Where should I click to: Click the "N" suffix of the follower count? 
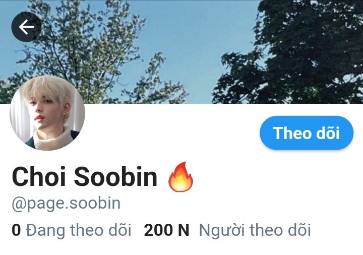pos(184,230)
